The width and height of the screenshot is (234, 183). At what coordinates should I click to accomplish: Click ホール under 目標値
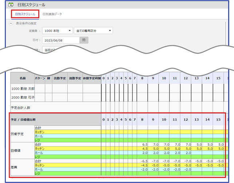(x=68, y=153)
